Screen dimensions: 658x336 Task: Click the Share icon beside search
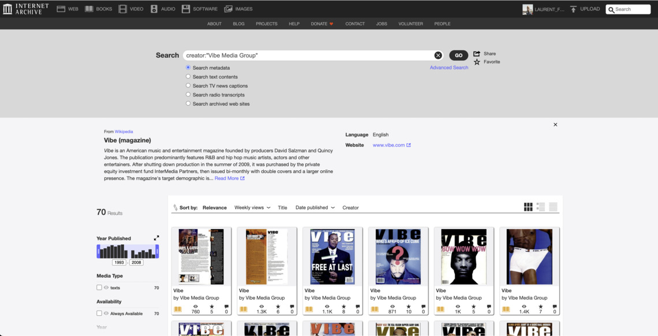click(x=477, y=54)
